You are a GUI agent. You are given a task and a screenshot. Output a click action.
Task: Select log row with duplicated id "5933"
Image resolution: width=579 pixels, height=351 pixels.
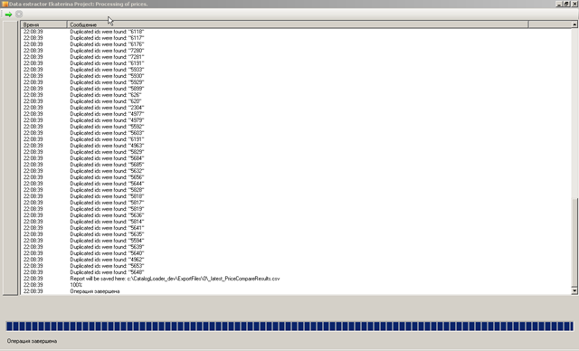(x=296, y=70)
